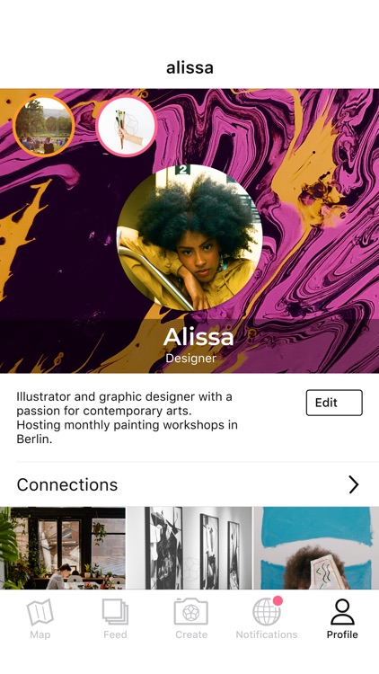Expand Connections with the chevron arrow
379x674 pixels.
[x=353, y=484]
